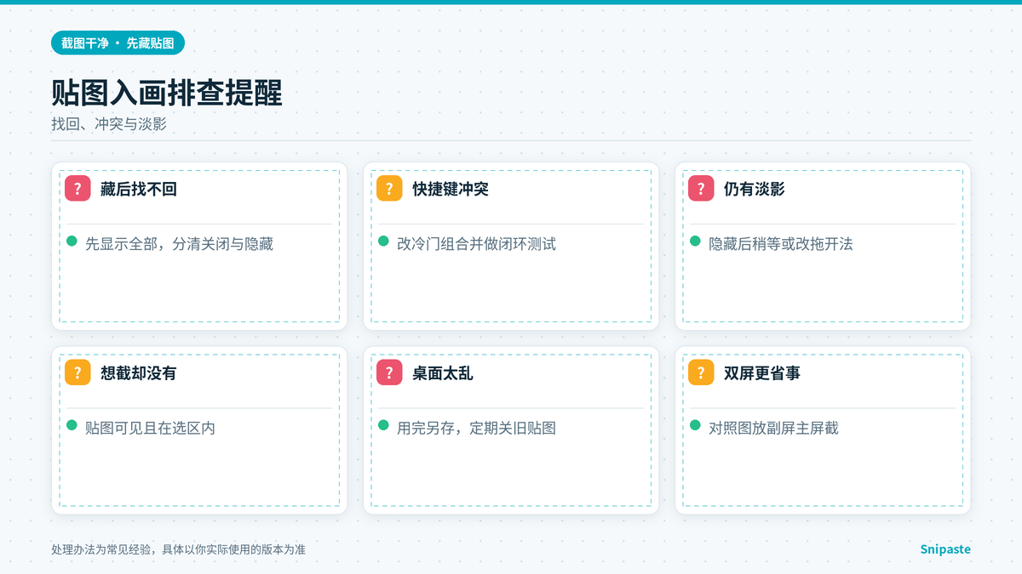Viewport: 1022px width, 574px height.
Task: Click the text 对照图放副屏主屏截
Action: (x=774, y=428)
